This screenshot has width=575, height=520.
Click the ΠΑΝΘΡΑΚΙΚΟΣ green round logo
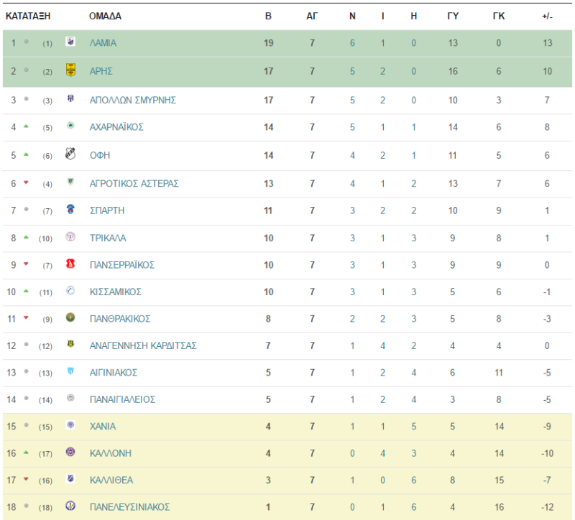point(70,317)
